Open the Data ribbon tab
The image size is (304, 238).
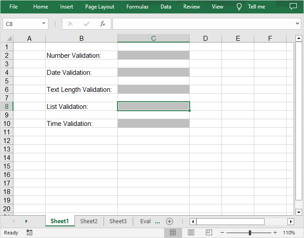tap(166, 7)
